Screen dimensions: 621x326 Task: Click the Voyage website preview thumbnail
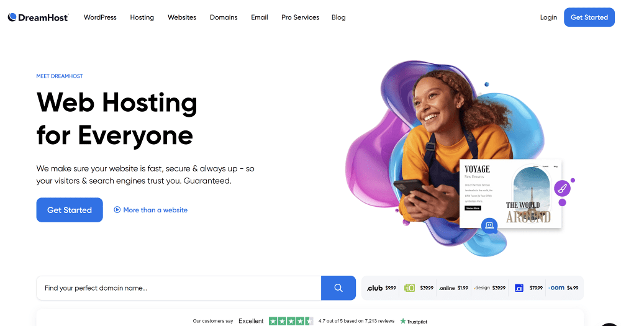click(x=510, y=194)
